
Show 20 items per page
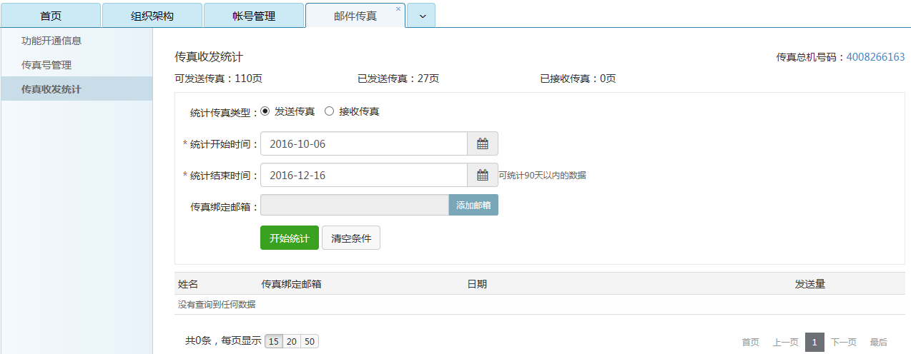pyautogui.click(x=292, y=341)
